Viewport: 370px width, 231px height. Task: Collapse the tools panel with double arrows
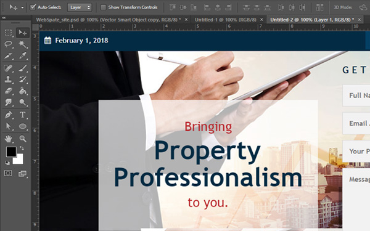pos(4,18)
